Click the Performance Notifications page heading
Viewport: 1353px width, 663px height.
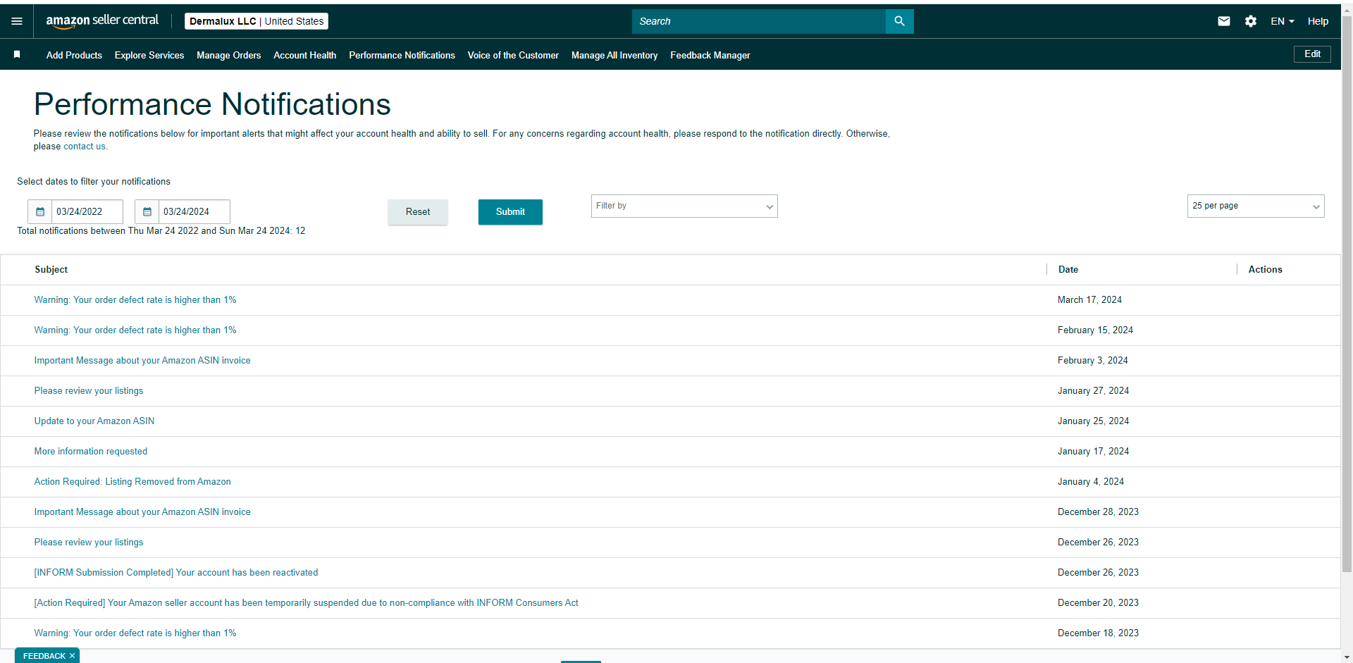coord(212,104)
